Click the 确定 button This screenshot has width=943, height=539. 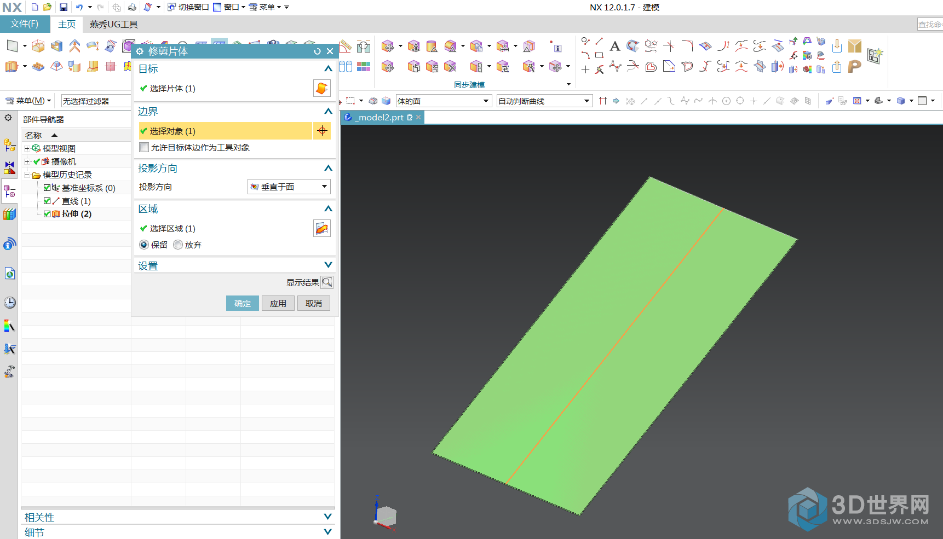coord(243,303)
